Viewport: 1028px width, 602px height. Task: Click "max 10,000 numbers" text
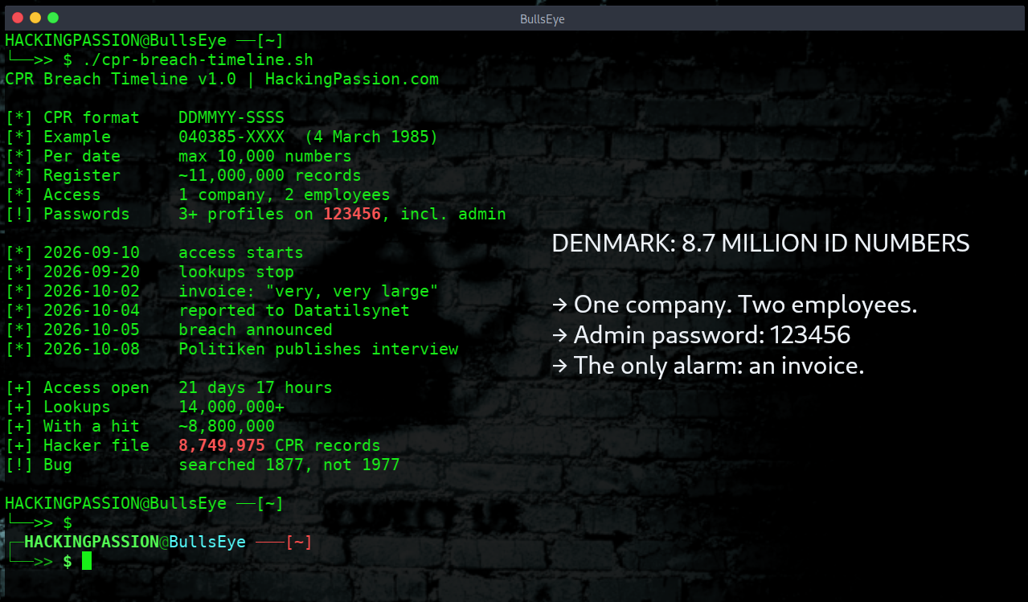coord(265,157)
